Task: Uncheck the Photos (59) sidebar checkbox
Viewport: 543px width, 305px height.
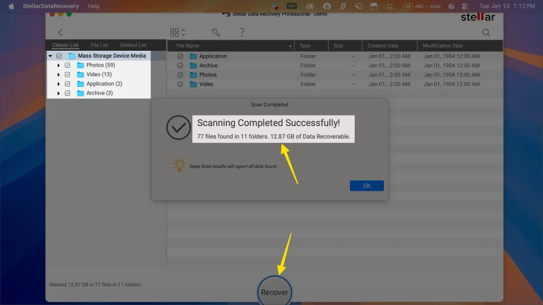Action: (67, 65)
